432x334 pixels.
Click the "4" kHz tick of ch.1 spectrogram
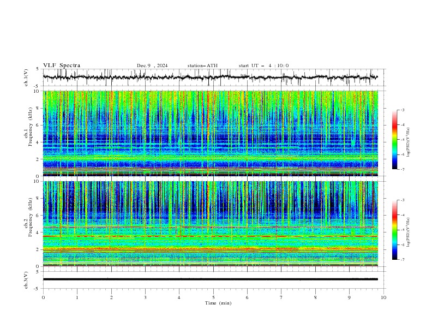(x=38, y=142)
